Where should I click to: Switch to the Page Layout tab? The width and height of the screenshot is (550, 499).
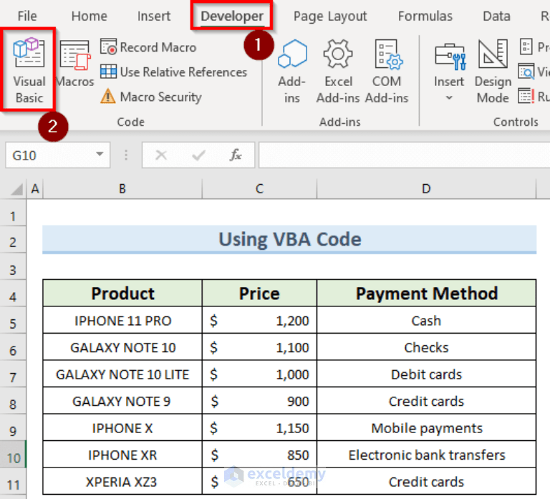point(330,16)
